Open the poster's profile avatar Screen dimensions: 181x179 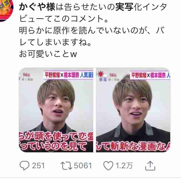click(x=5, y=10)
